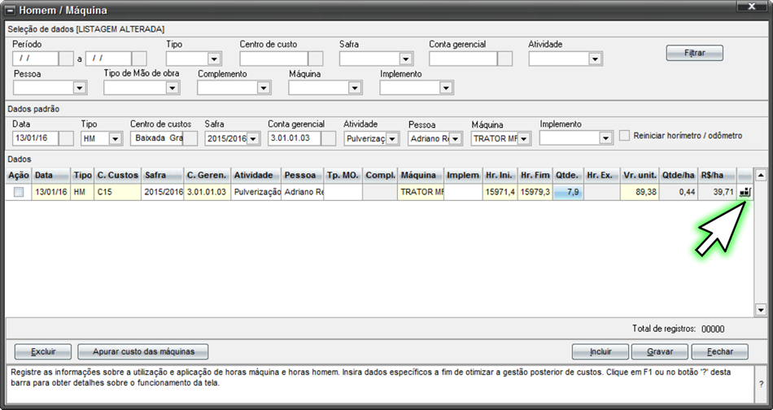773x410 pixels.
Task: Click the Excluir button
Action: point(43,352)
